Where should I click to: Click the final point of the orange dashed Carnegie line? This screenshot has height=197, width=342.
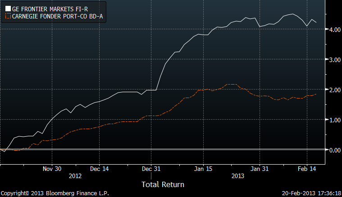coord(316,94)
